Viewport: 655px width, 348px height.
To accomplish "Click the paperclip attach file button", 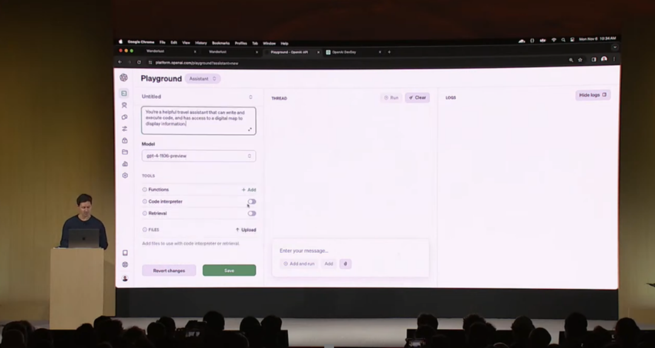I will click(x=345, y=264).
